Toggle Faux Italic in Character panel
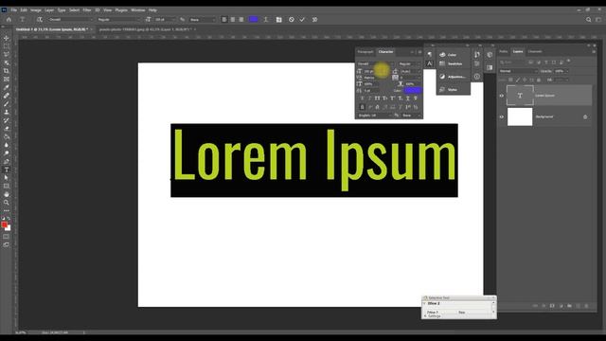The width and height of the screenshot is (606, 341). (x=370, y=99)
